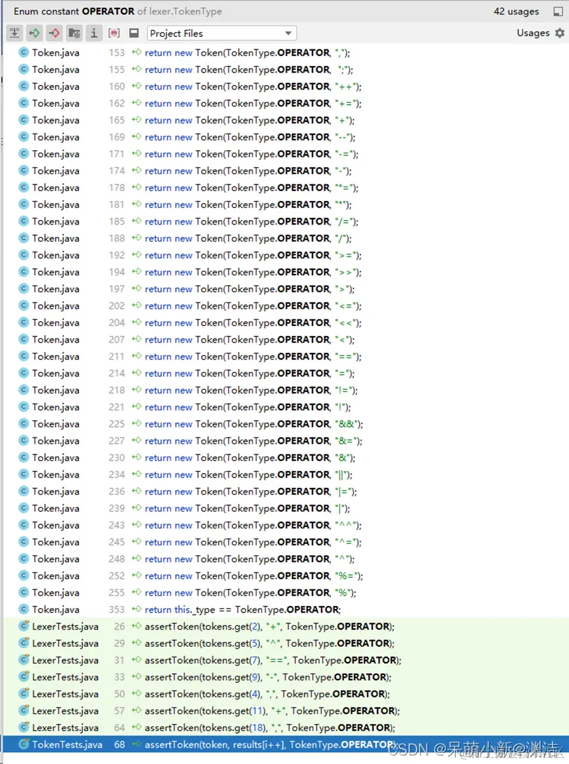Click the class icon on Token.java line 211

pos(24,356)
